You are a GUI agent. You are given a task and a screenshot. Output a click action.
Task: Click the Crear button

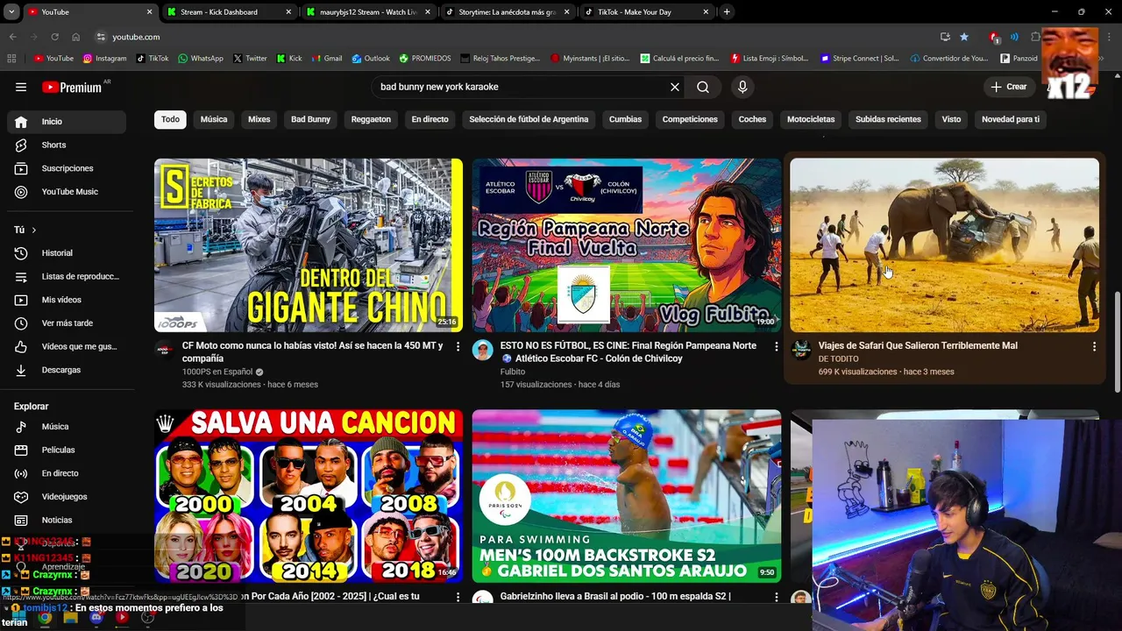pyautogui.click(x=1009, y=87)
